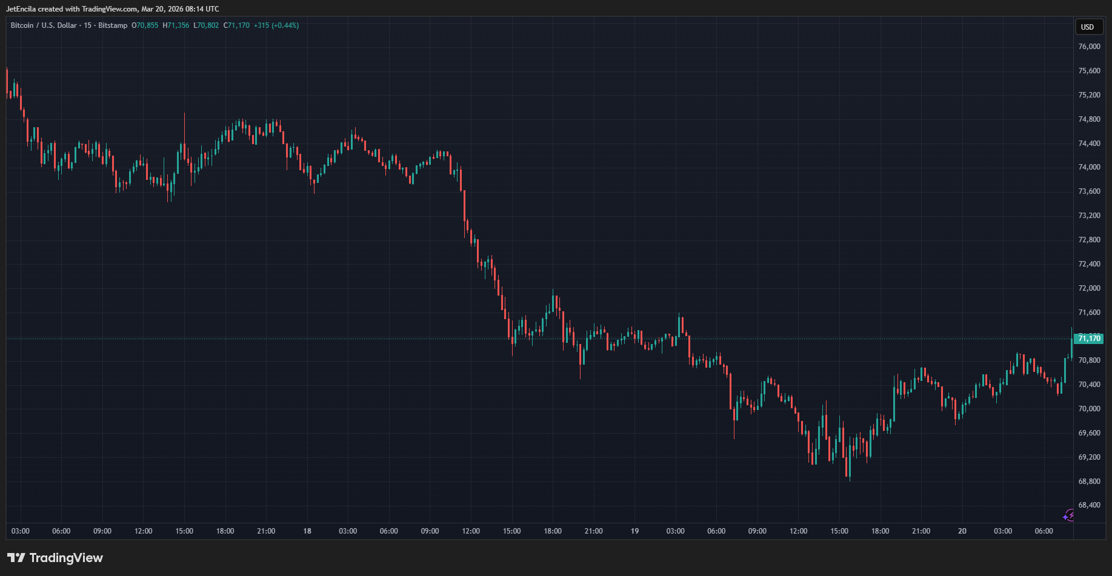
Task: Click the 76,000 price axis label
Action: (x=1089, y=47)
